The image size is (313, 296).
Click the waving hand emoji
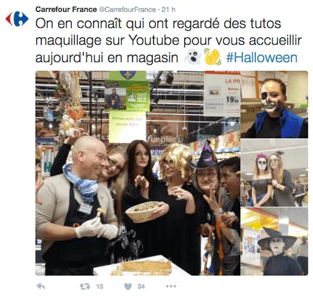pos(212,57)
